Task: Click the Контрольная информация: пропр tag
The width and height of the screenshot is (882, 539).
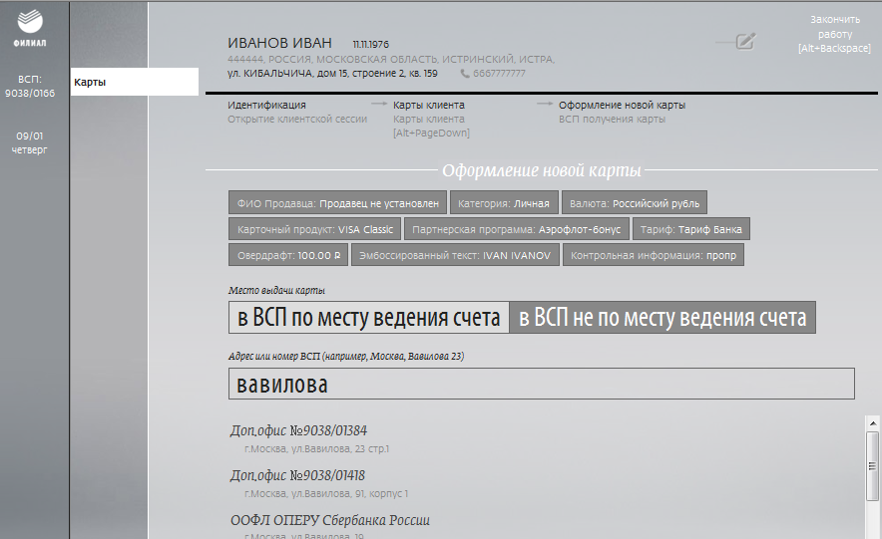Action: coord(654,255)
